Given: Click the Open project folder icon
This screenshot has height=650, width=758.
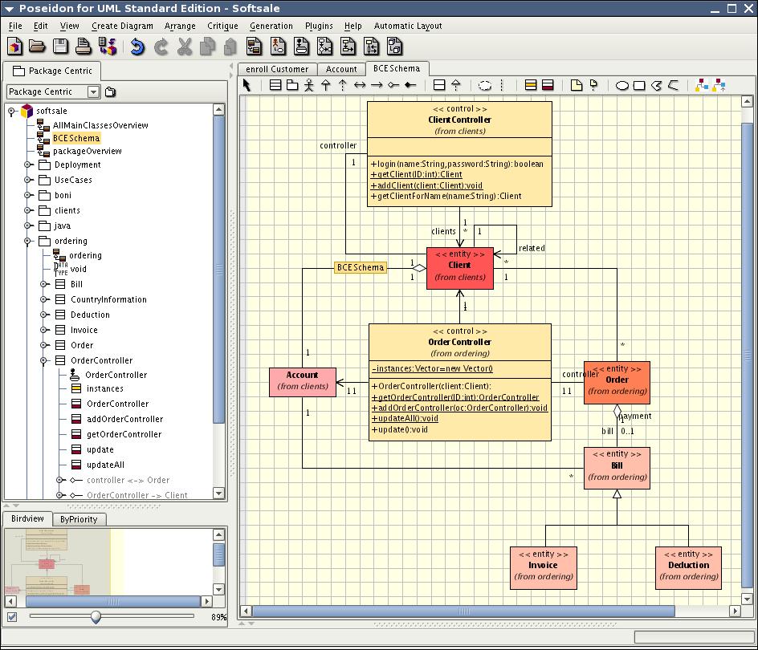Looking at the screenshot, I should tap(37, 47).
